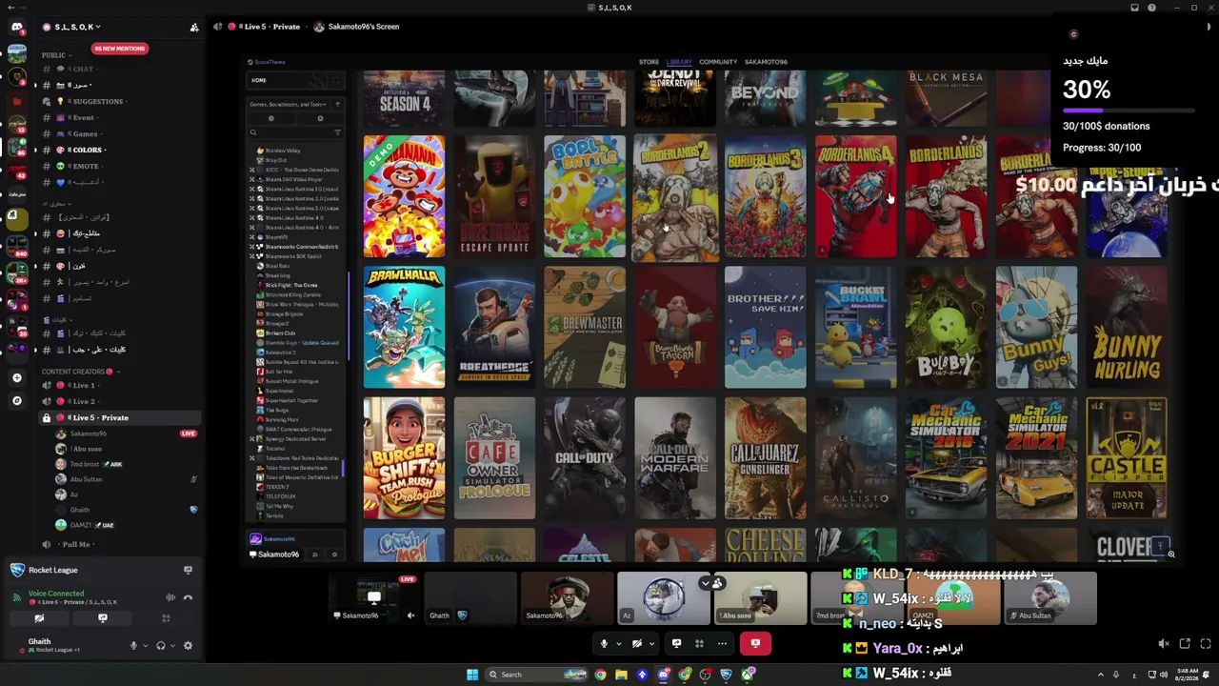The image size is (1219, 686).
Task: Collapse the PUBLIC channel category
Action: click(56, 55)
